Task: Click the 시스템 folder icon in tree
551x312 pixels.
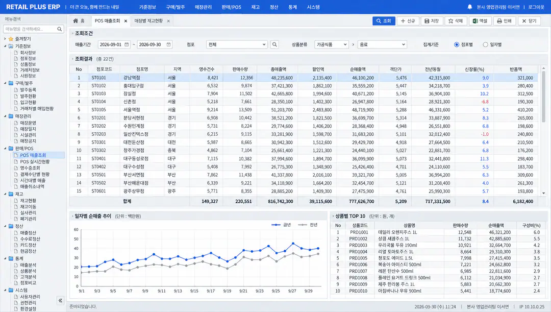Action: (11, 290)
